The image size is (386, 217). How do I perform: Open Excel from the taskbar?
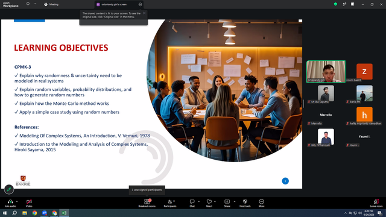[x=64, y=213]
